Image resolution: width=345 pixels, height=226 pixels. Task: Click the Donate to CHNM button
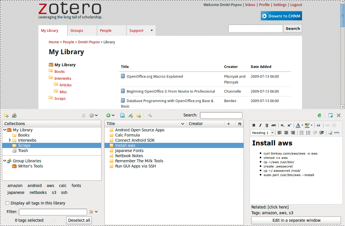point(281,16)
